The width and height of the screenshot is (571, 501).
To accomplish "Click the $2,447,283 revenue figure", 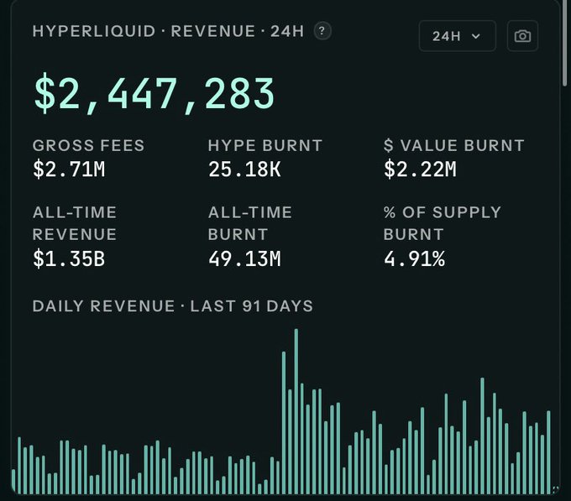I will click(154, 94).
